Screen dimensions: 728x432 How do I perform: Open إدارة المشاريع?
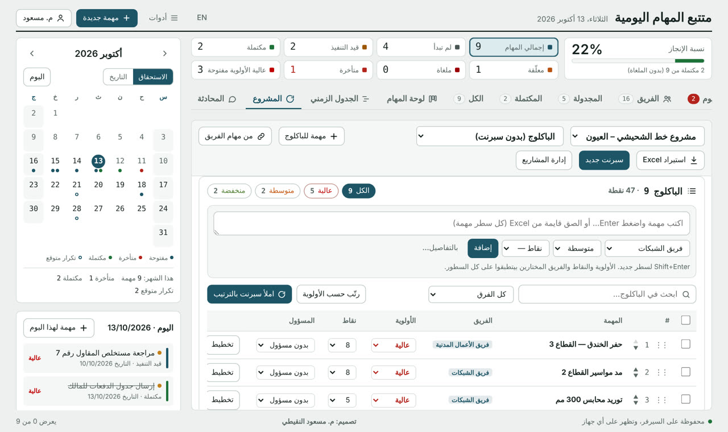pos(544,160)
